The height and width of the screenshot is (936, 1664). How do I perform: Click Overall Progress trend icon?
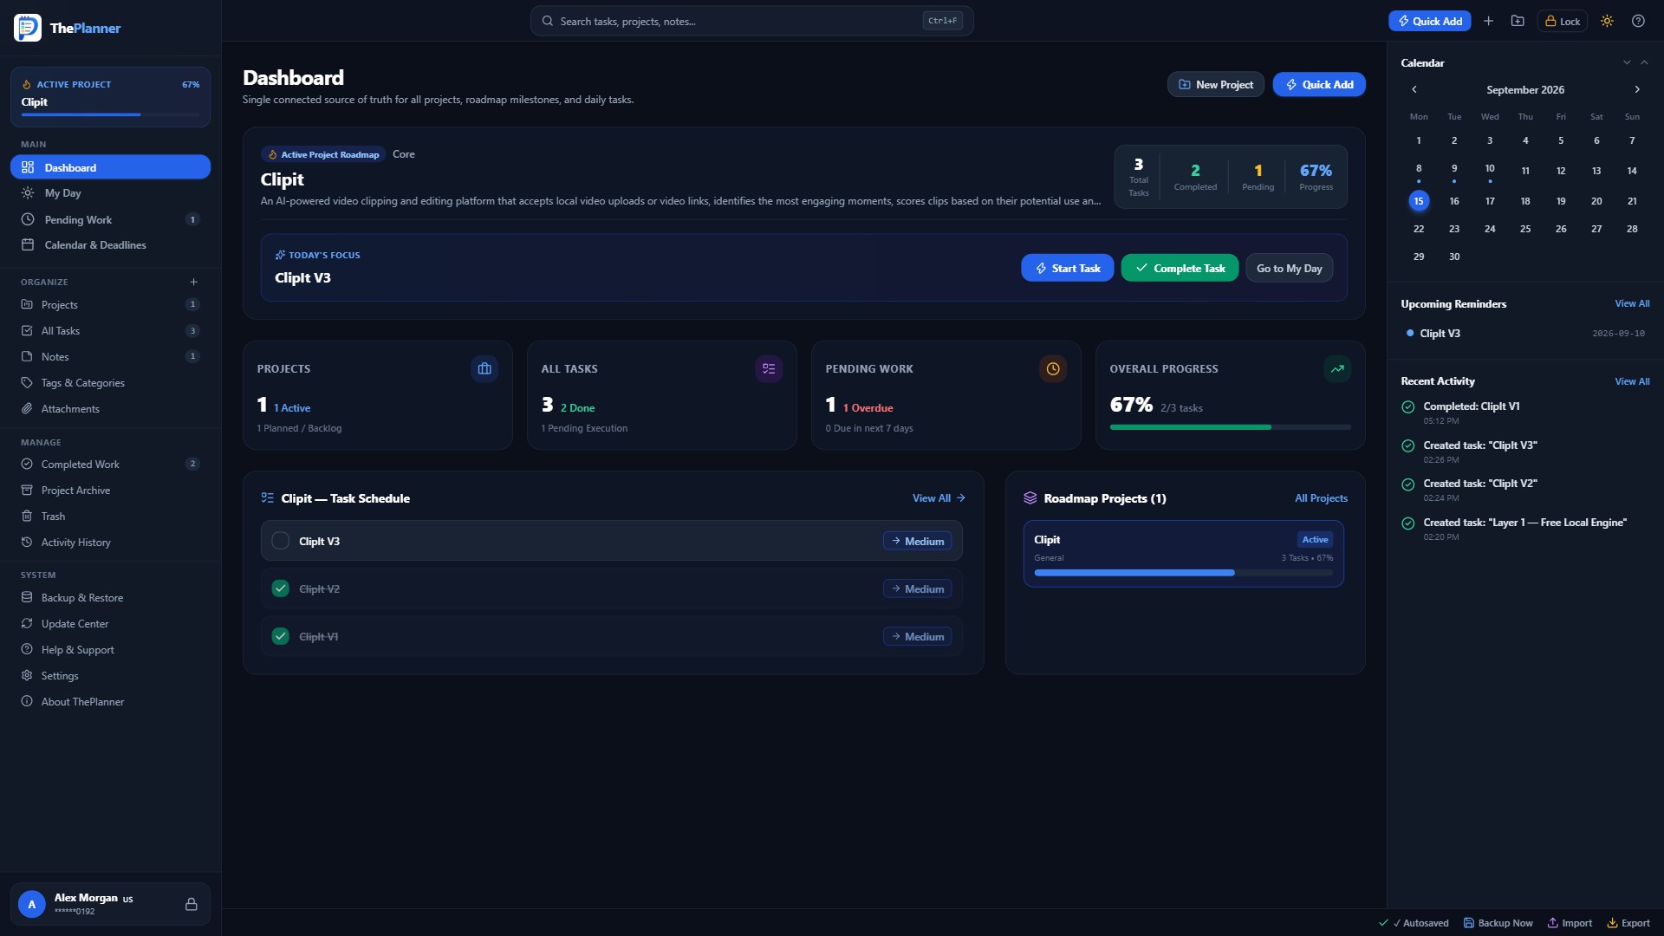click(x=1337, y=368)
